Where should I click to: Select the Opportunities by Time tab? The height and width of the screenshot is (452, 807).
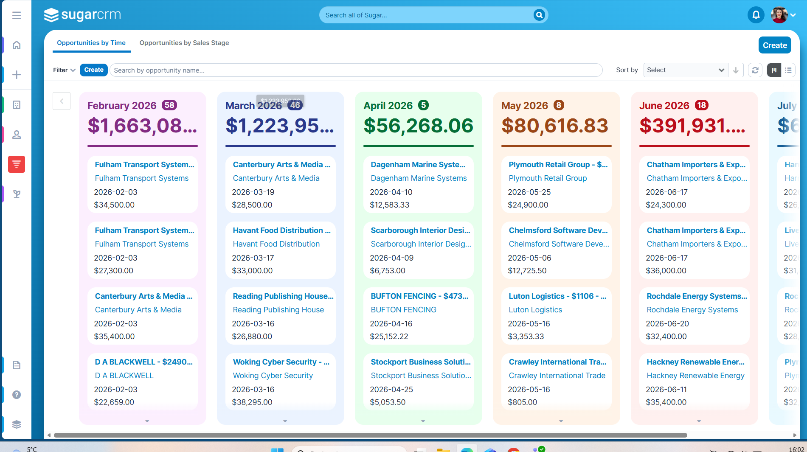tap(91, 43)
